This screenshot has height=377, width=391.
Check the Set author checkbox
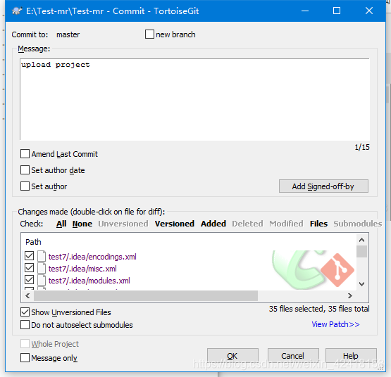(x=25, y=186)
